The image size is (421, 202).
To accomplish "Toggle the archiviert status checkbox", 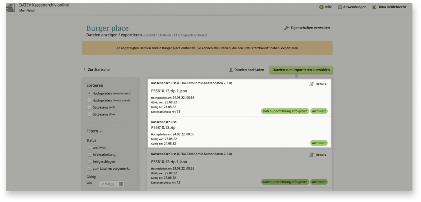I will 89,148.
